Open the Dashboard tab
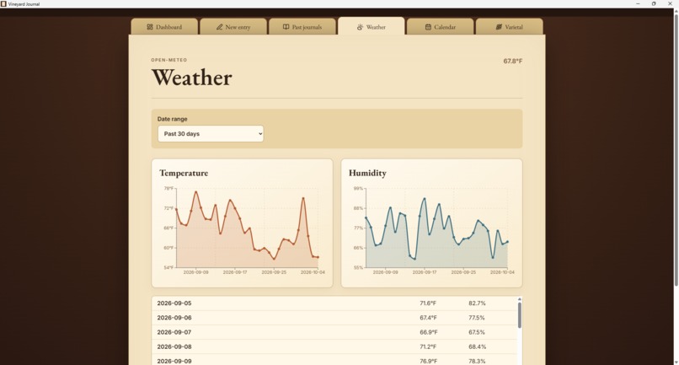Viewport: 679px width, 365px height. pyautogui.click(x=164, y=26)
